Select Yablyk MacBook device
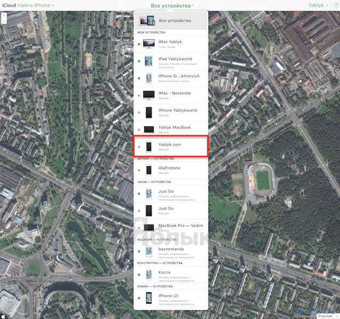The image size is (340, 319). 171,130
